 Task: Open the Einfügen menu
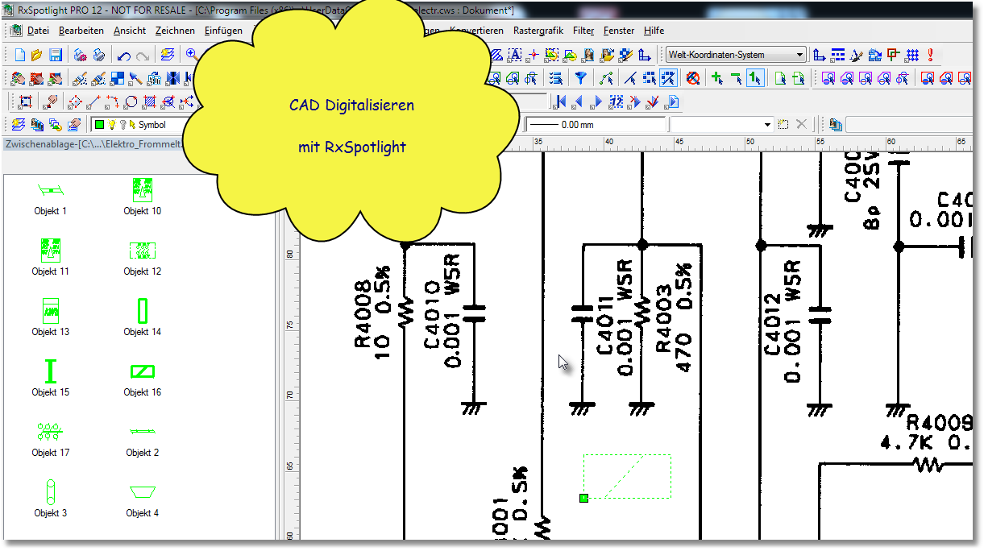click(223, 31)
